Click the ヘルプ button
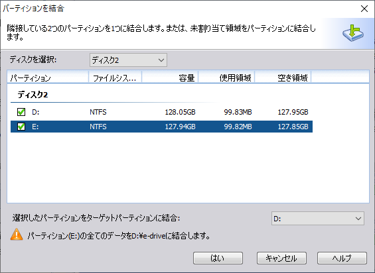375x273 pixels. coord(342,258)
